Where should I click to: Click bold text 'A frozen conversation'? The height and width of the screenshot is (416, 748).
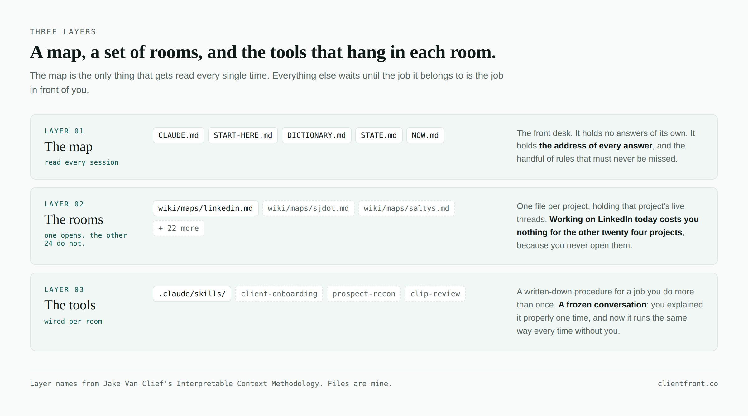[x=602, y=305]
